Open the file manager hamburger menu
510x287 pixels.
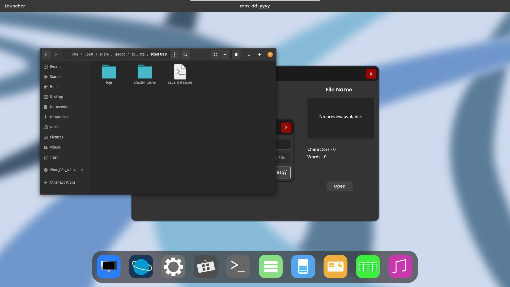pos(236,54)
